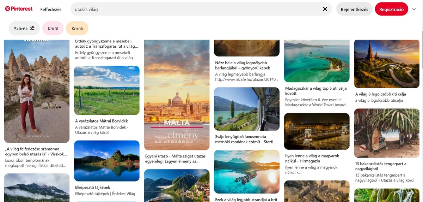Open the Pinterest logo home link
423x202 pixels.
click(19, 9)
